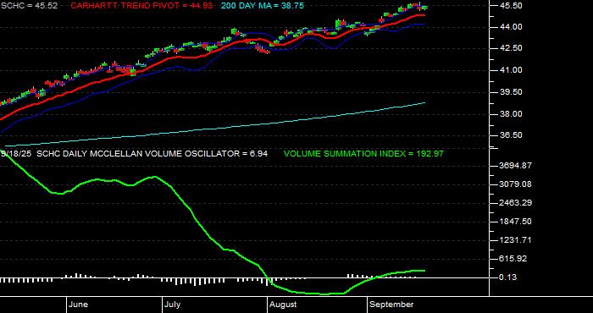593x313 pixels.
Task: Click the 1231.71 summation axis value
Action: point(515,240)
